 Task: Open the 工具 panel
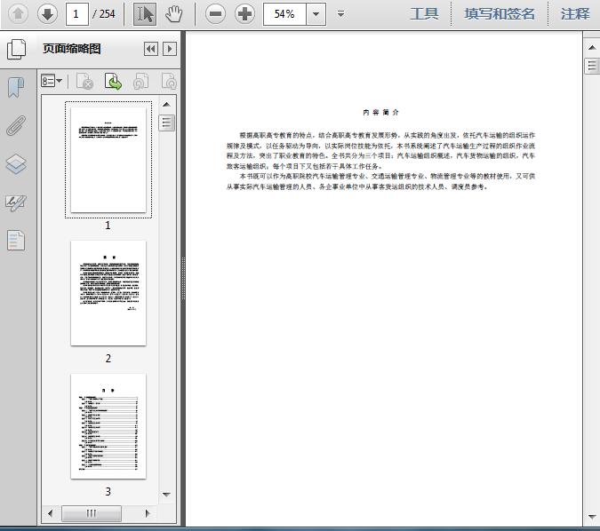coord(424,14)
